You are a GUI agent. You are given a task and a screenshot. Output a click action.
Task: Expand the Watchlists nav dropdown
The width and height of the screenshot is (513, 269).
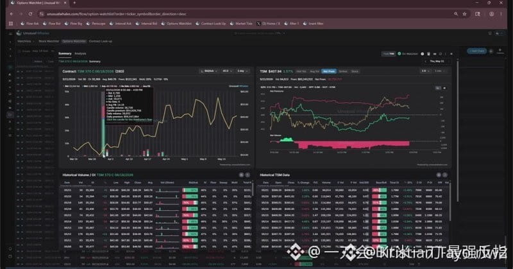pos(25,41)
